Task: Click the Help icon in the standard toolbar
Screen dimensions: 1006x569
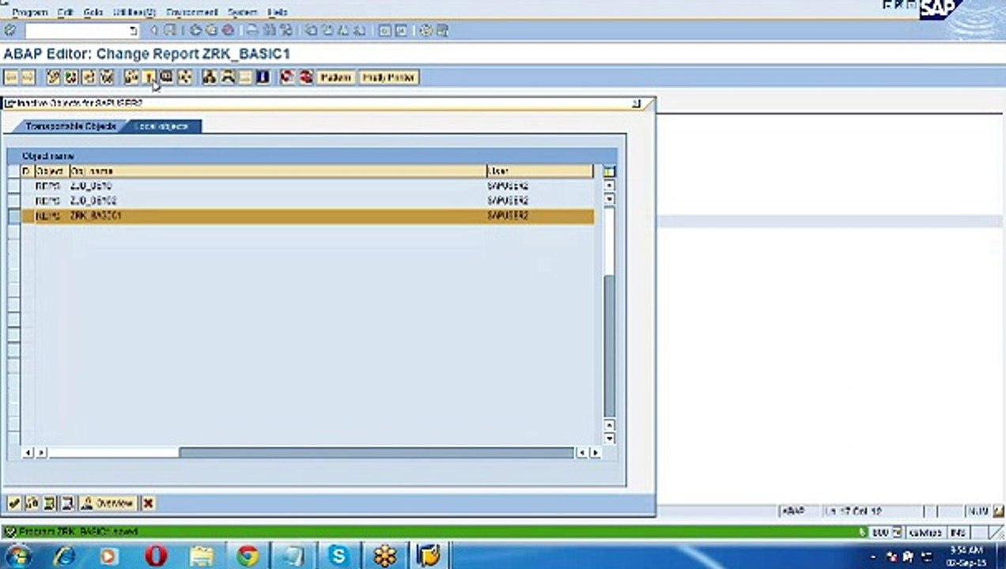Action: (x=425, y=30)
